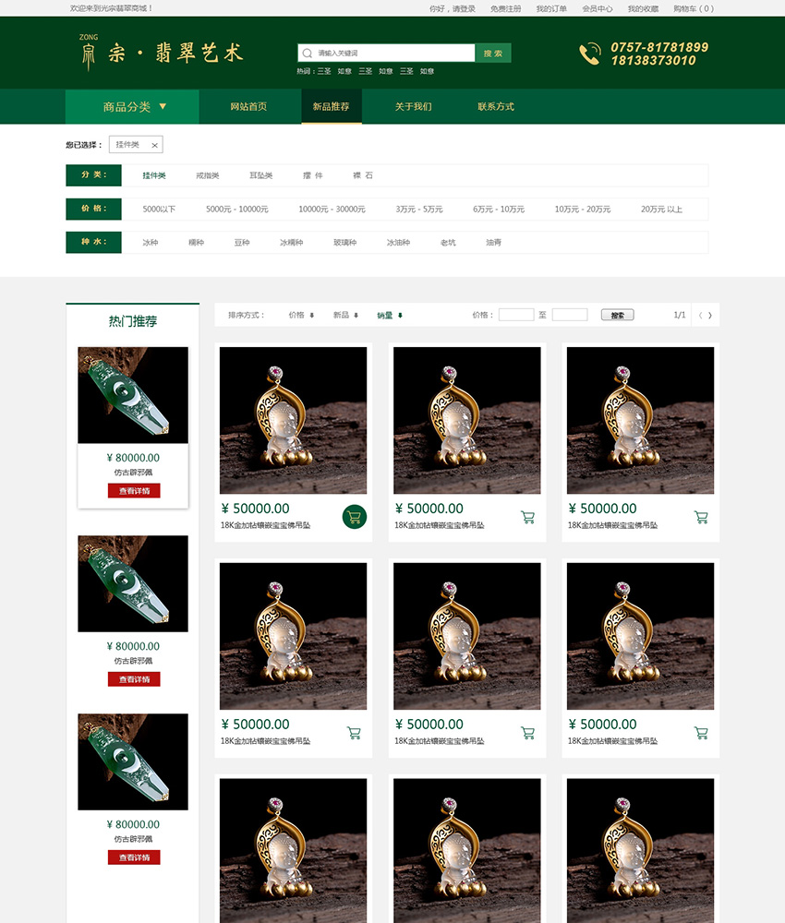Remove the 挂件类 filter with the X
This screenshot has height=923, width=785.
pos(154,145)
